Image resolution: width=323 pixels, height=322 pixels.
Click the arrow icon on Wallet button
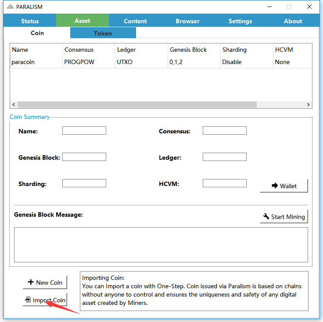(x=275, y=186)
